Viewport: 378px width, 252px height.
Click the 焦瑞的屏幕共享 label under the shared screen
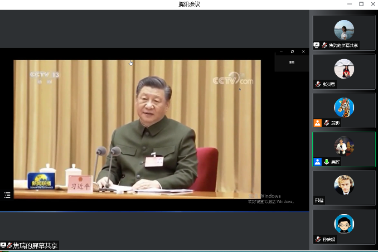[x=35, y=245]
